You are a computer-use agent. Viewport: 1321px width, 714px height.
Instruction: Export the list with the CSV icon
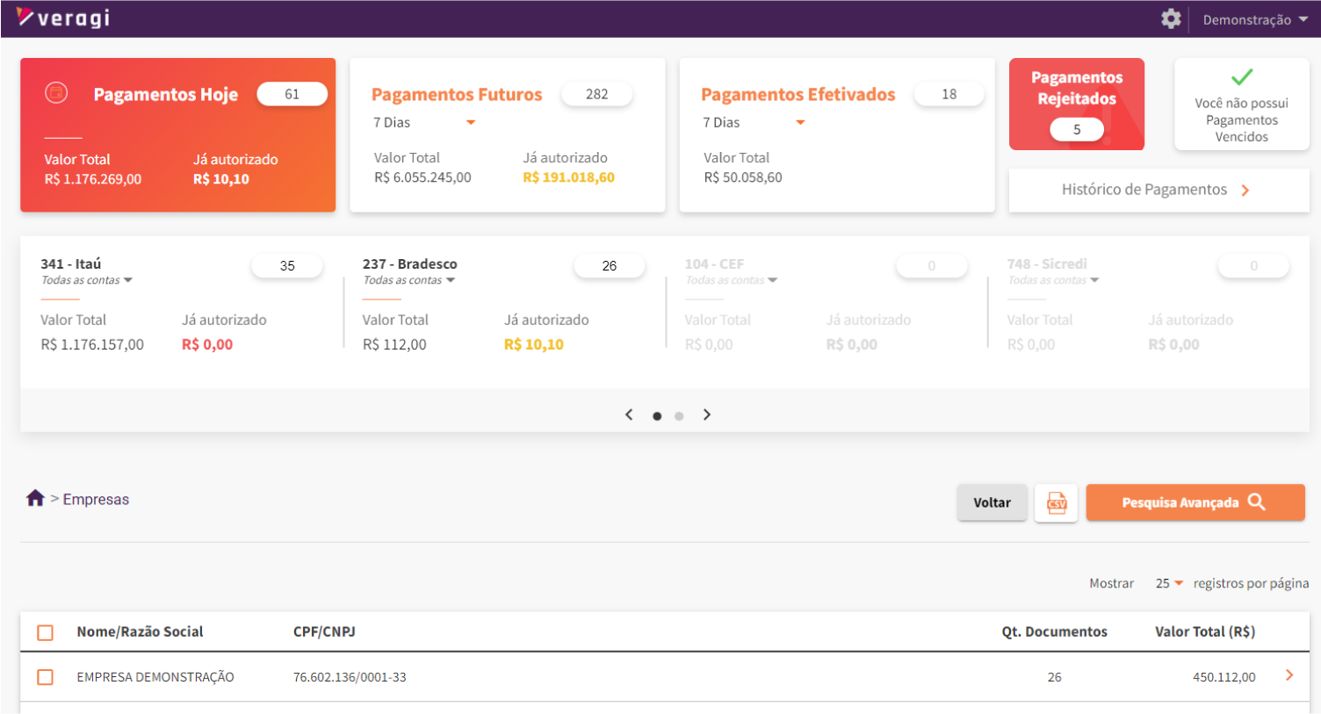coord(1056,503)
